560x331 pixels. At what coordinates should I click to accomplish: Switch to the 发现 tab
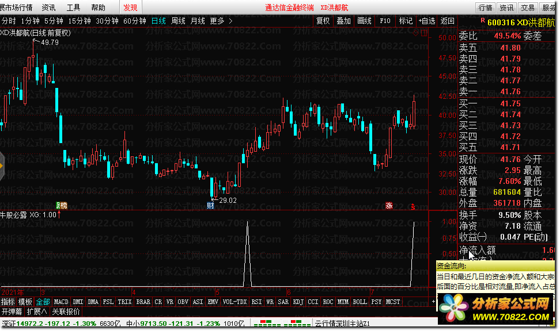130,7
